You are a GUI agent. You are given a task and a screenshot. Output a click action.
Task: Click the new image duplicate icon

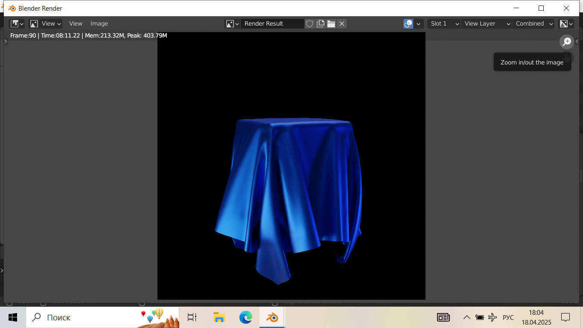tap(321, 23)
